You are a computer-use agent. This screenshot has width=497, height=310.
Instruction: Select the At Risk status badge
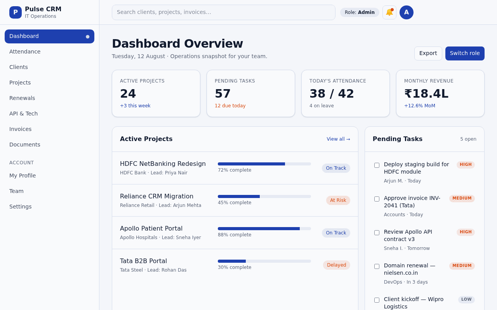coord(338,200)
